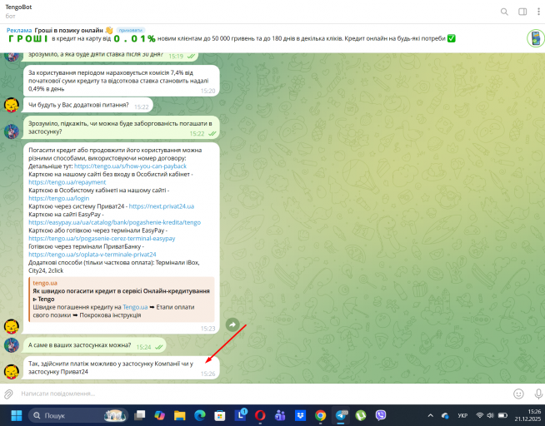Click the battery status tray icon
The image size is (545, 426).
coord(503,415)
